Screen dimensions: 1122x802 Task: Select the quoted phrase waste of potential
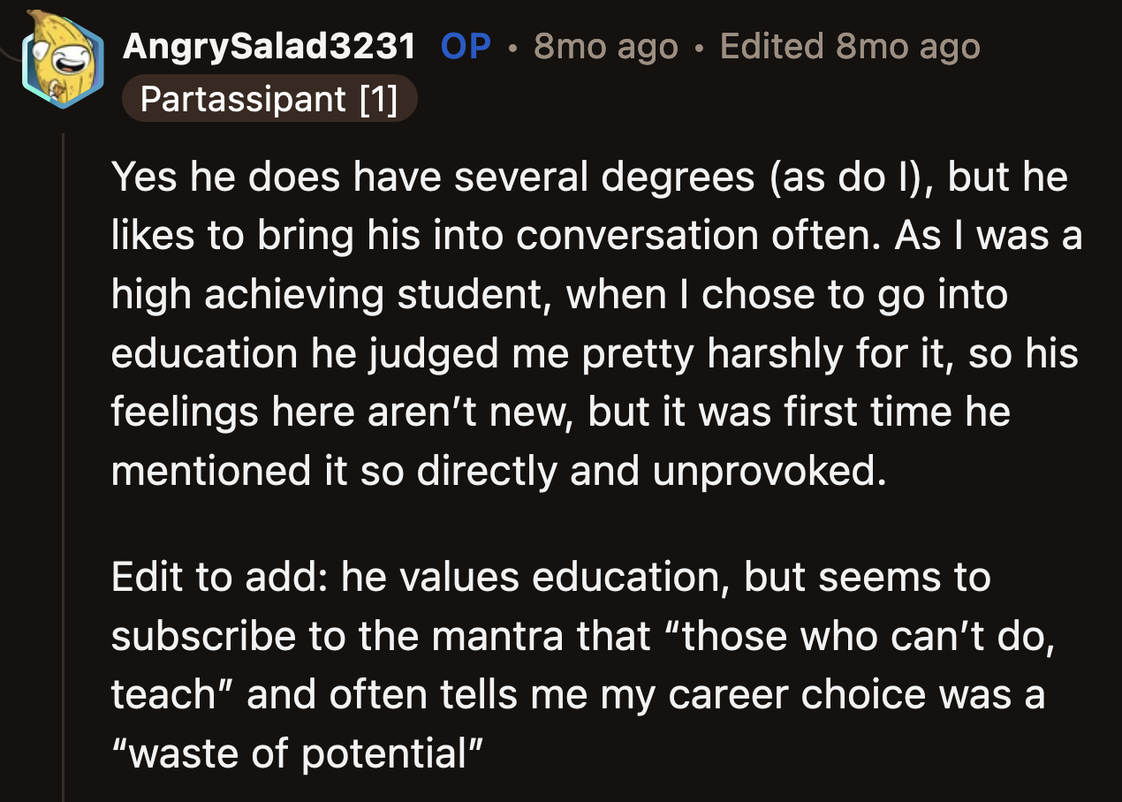coord(295,752)
